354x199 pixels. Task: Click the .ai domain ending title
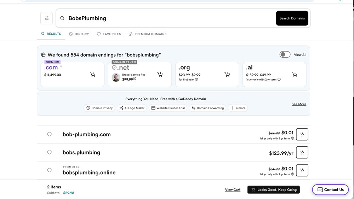[249, 68]
